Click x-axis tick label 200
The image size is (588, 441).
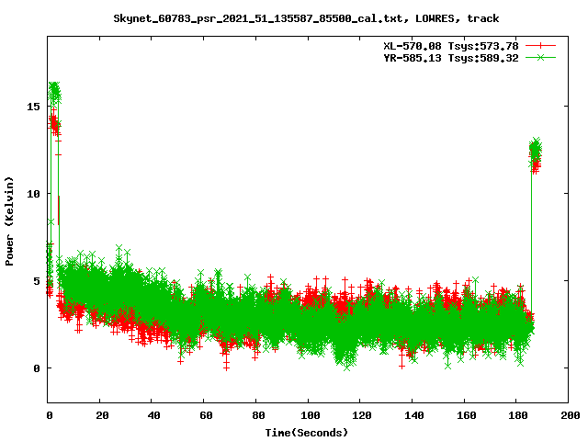point(570,415)
